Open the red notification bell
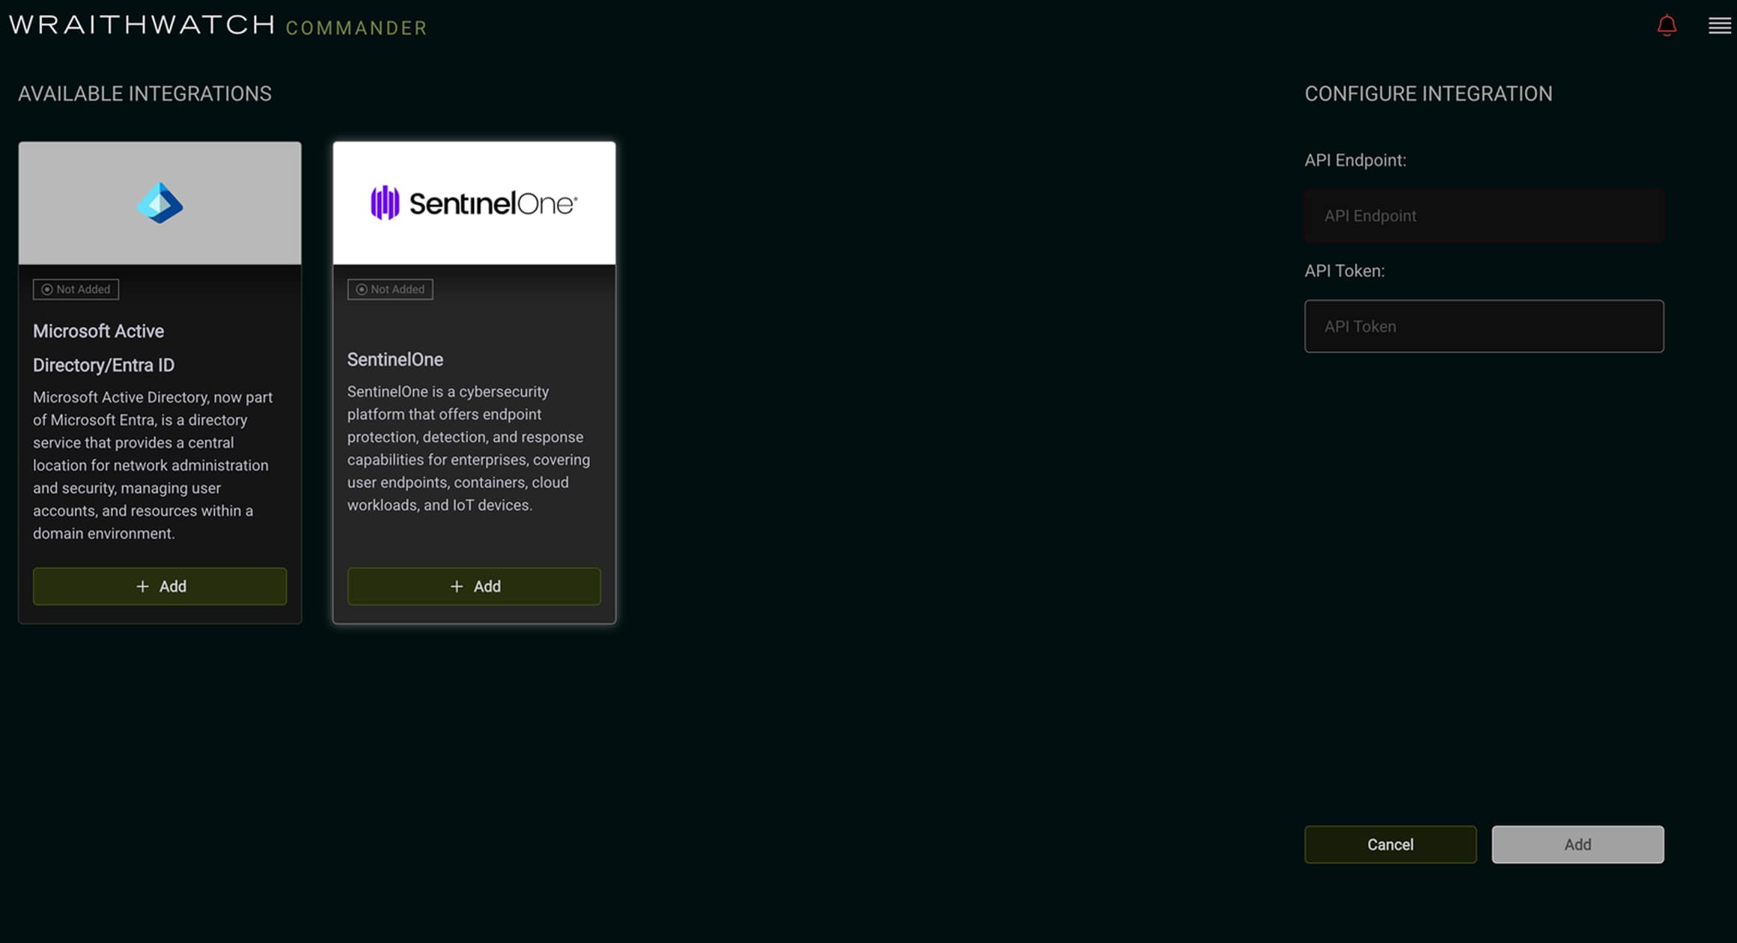The height and width of the screenshot is (943, 1737). point(1667,26)
